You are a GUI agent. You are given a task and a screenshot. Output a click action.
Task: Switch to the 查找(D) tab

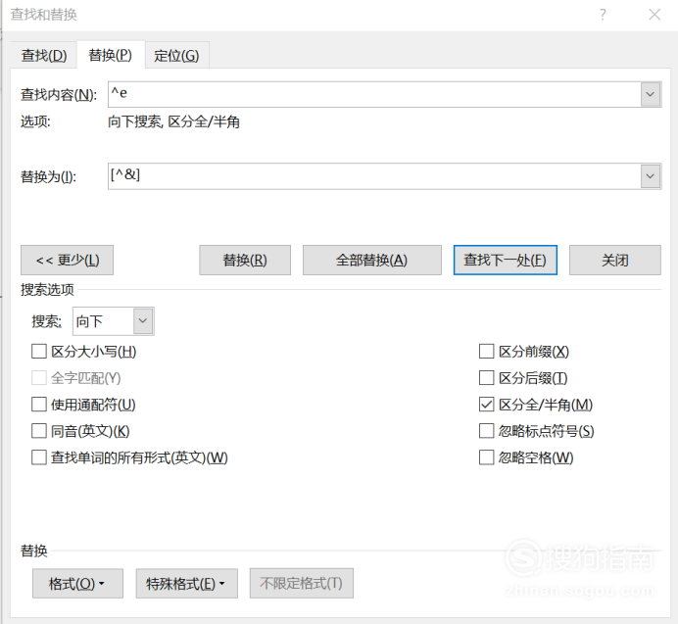44,56
